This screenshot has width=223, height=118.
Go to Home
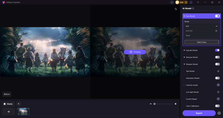click(8, 104)
